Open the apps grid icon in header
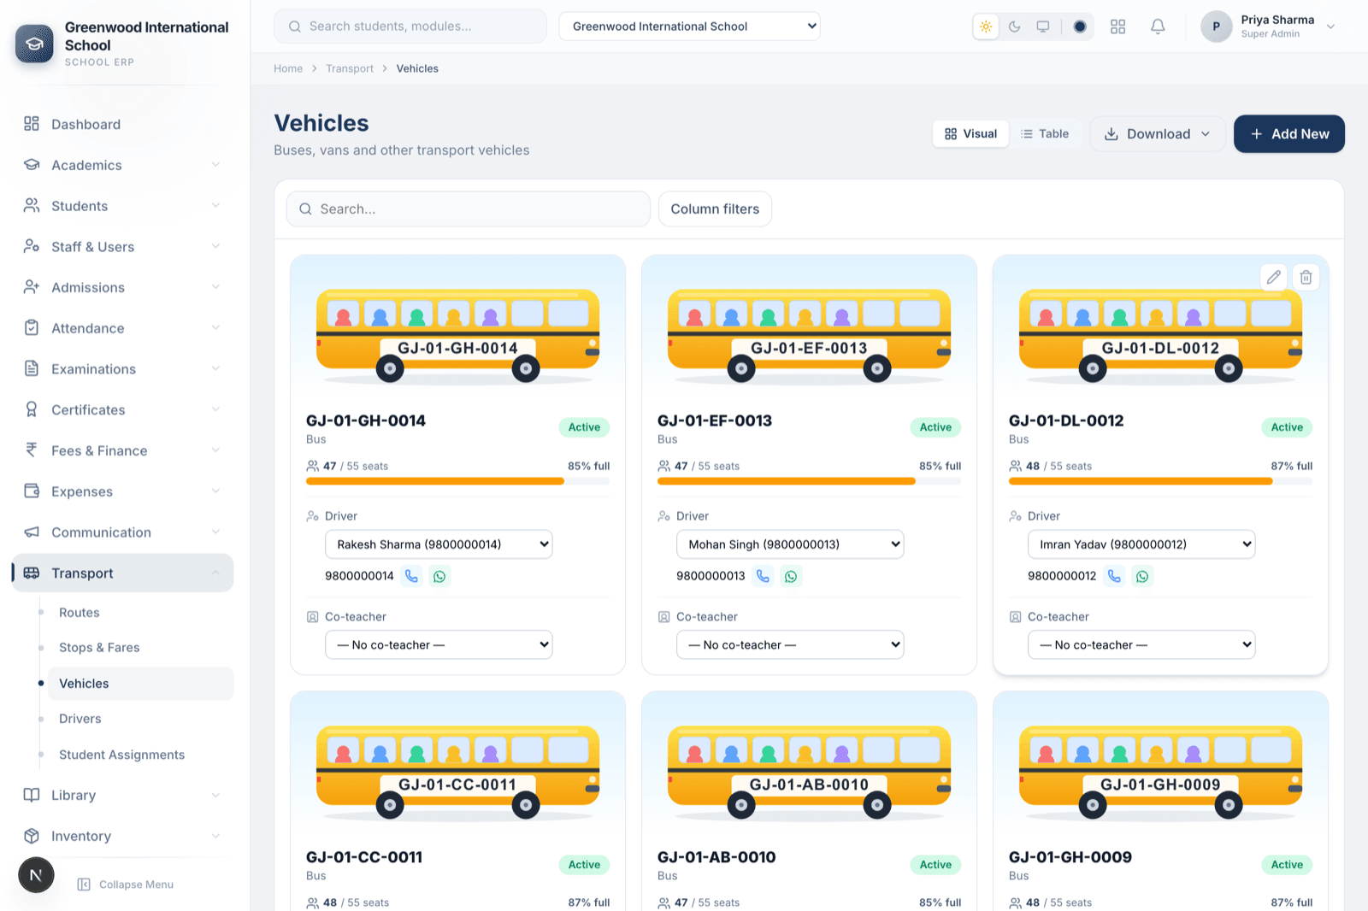 pos(1117,26)
